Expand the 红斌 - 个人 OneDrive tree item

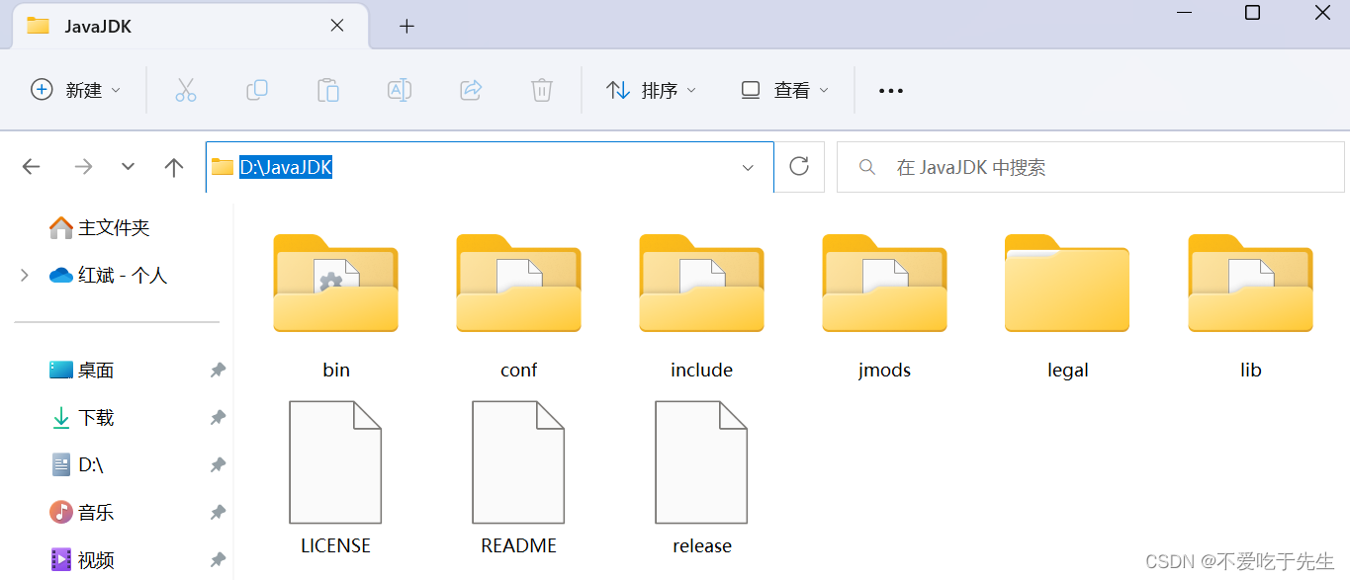pos(24,275)
